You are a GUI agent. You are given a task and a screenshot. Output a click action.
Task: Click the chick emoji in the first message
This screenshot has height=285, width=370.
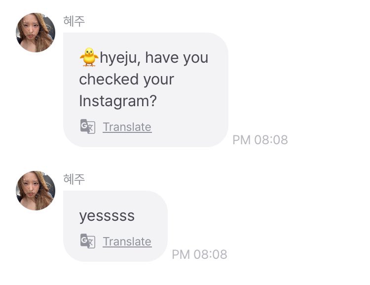pos(89,58)
